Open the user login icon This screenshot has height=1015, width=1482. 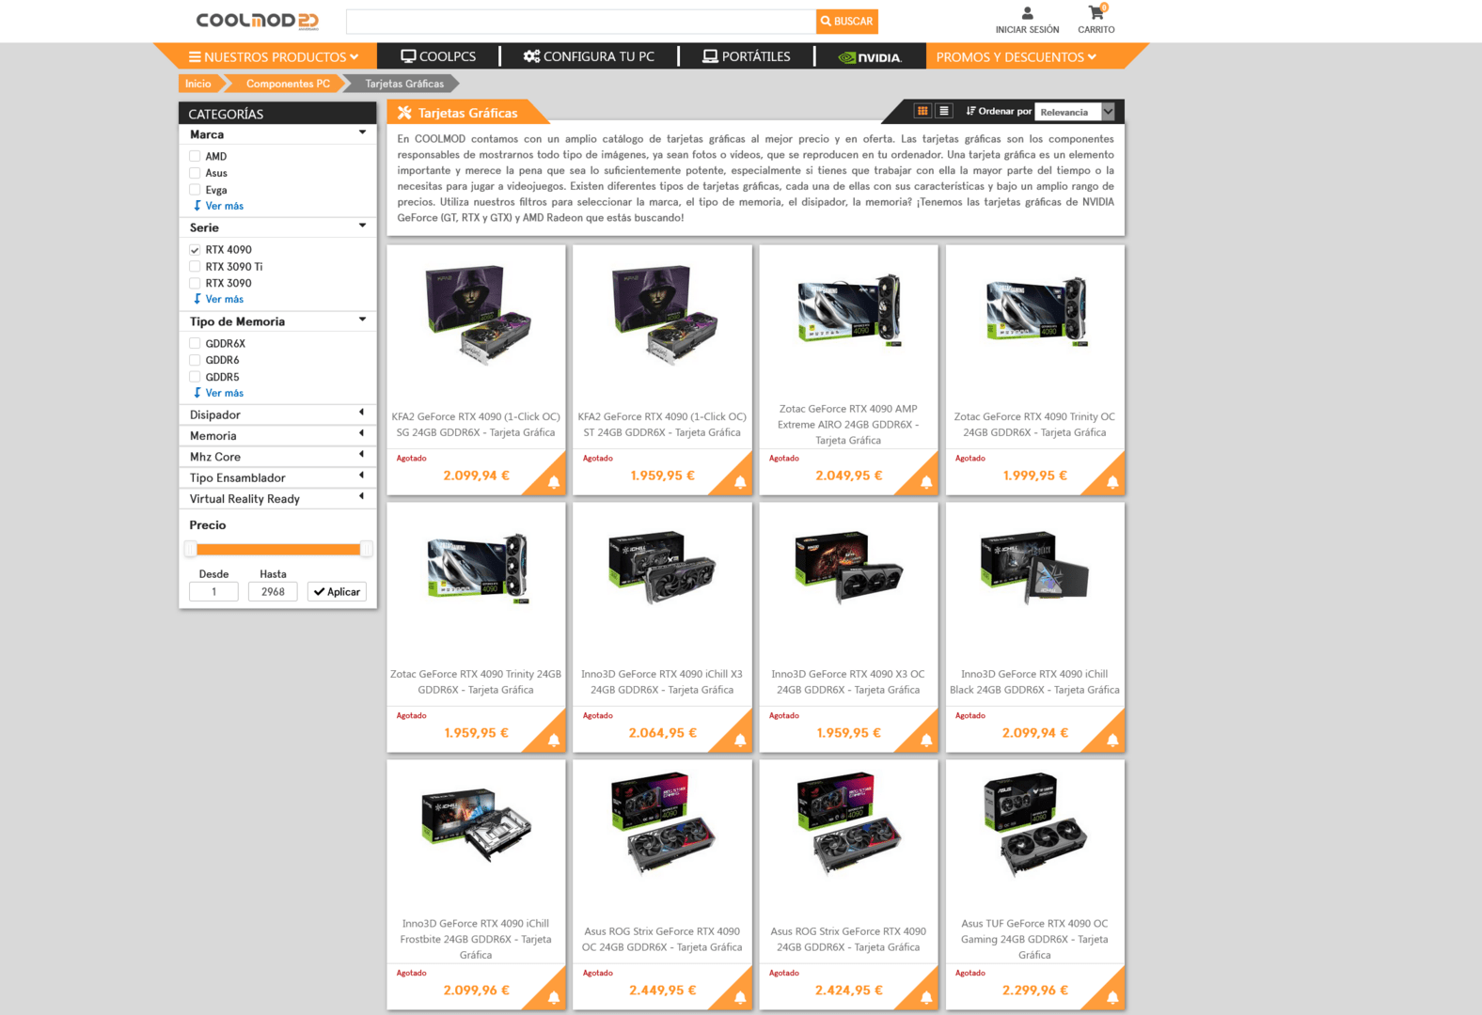point(1027,13)
